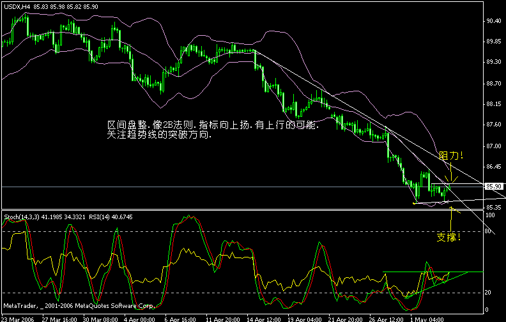506x322 pixels.
Task: Click the 1 May 04:00 time label
Action: [427, 319]
